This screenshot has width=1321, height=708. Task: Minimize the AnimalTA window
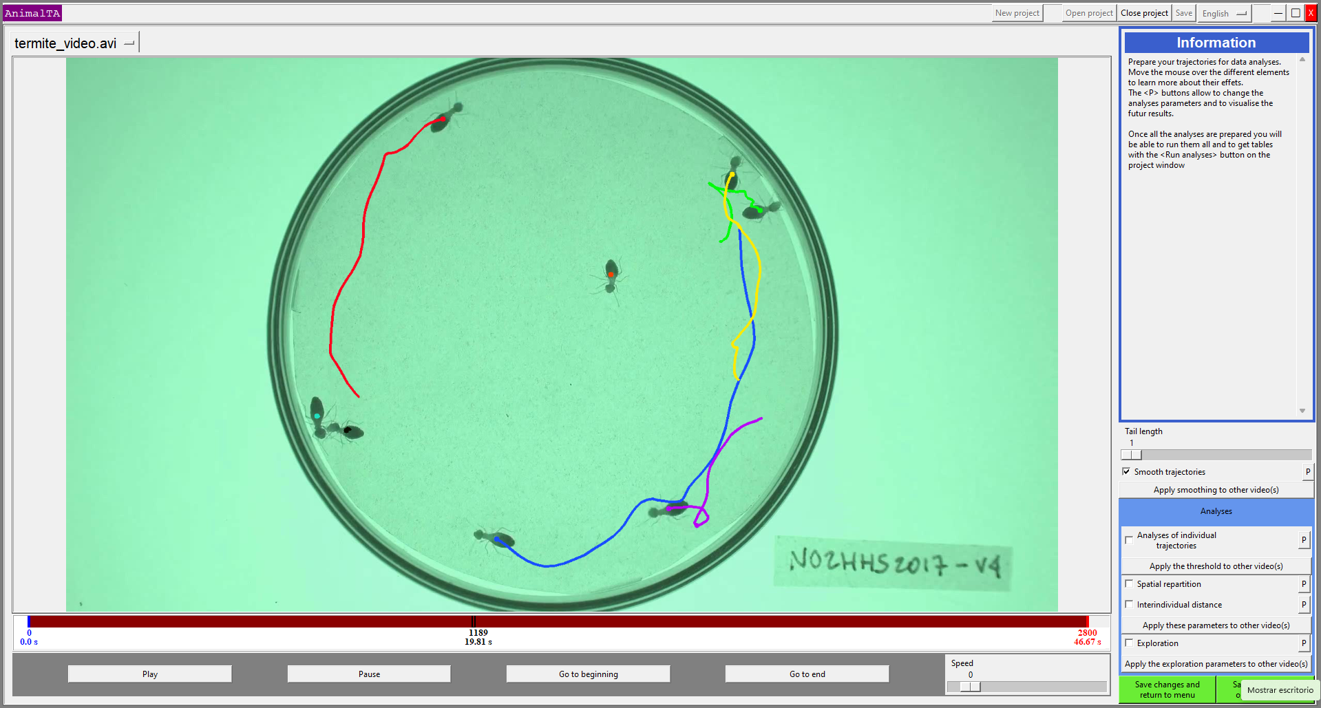pyautogui.click(x=1278, y=13)
